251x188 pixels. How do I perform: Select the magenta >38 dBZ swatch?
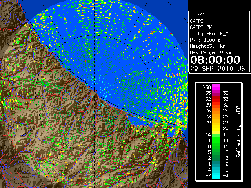pyautogui.click(x=216, y=87)
